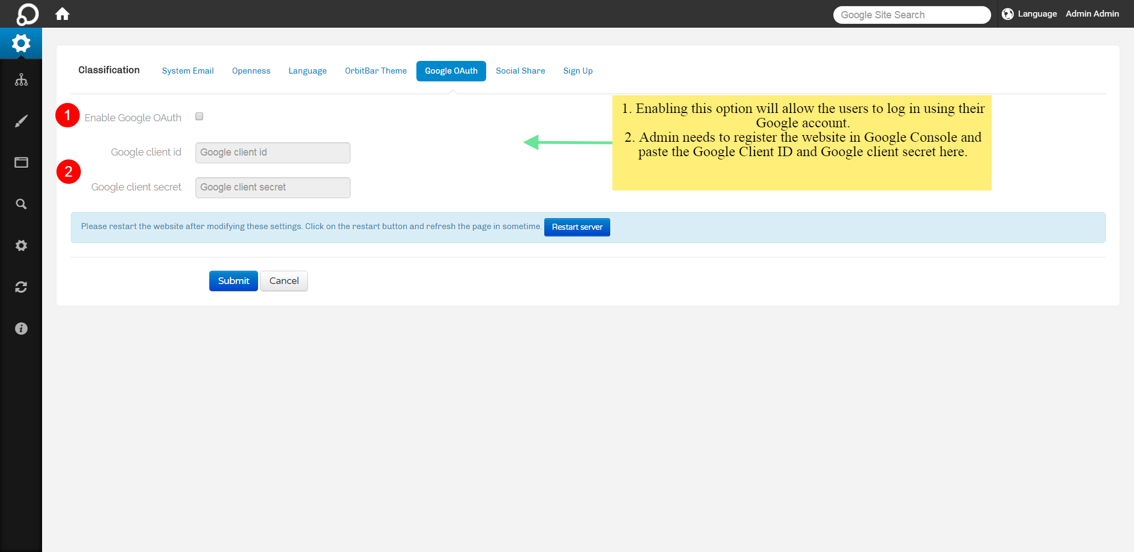Image resolution: width=1134 pixels, height=552 pixels.
Task: Open the info icon in sidebar
Action: tap(21, 328)
